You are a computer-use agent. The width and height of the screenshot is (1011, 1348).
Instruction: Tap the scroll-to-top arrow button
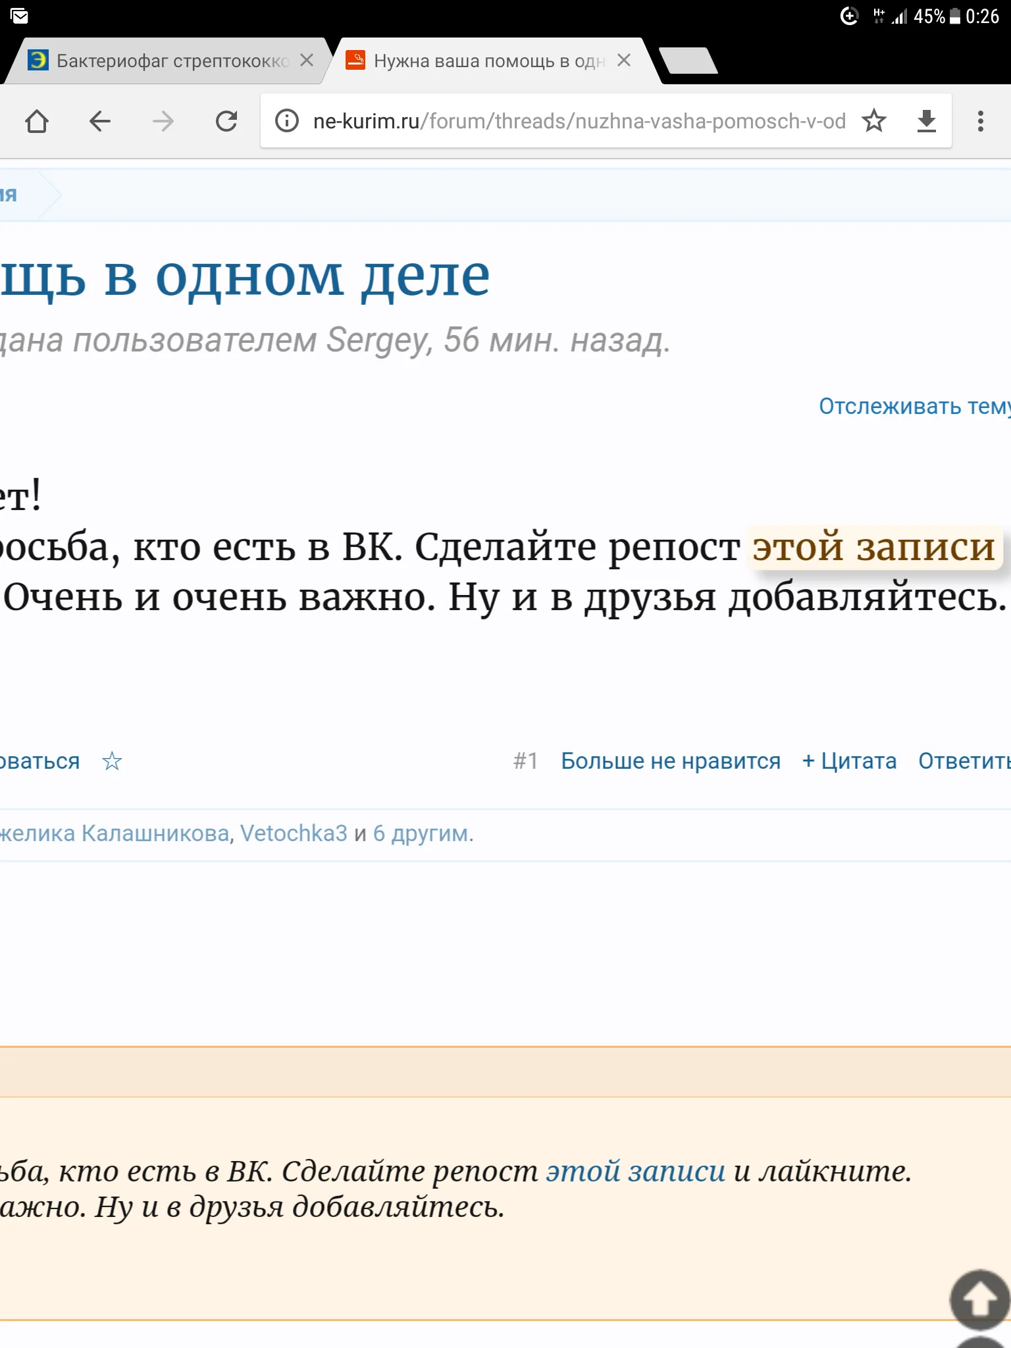[979, 1299]
